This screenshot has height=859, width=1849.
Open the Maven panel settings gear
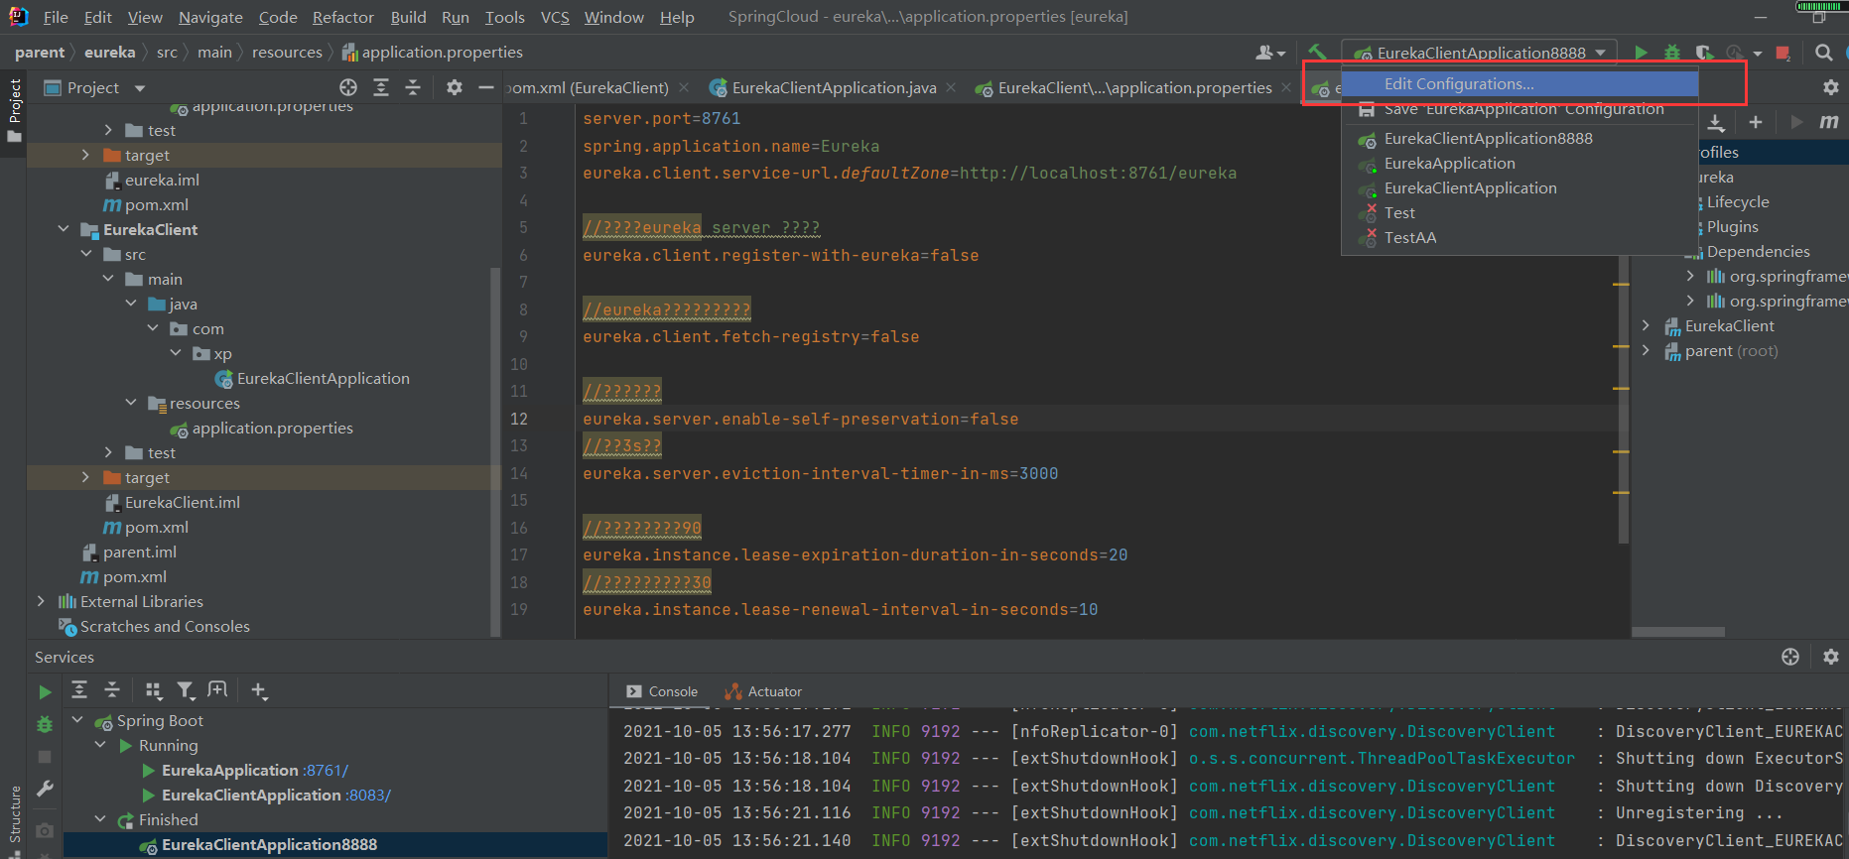click(x=1831, y=87)
